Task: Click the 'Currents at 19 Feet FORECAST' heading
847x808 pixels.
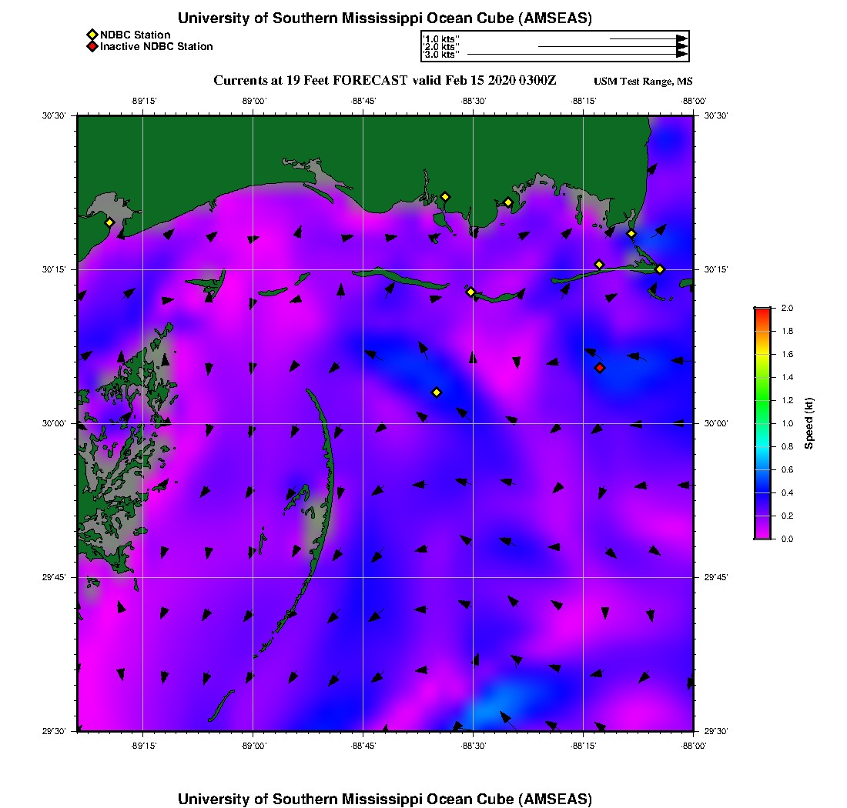Action: click(x=384, y=81)
